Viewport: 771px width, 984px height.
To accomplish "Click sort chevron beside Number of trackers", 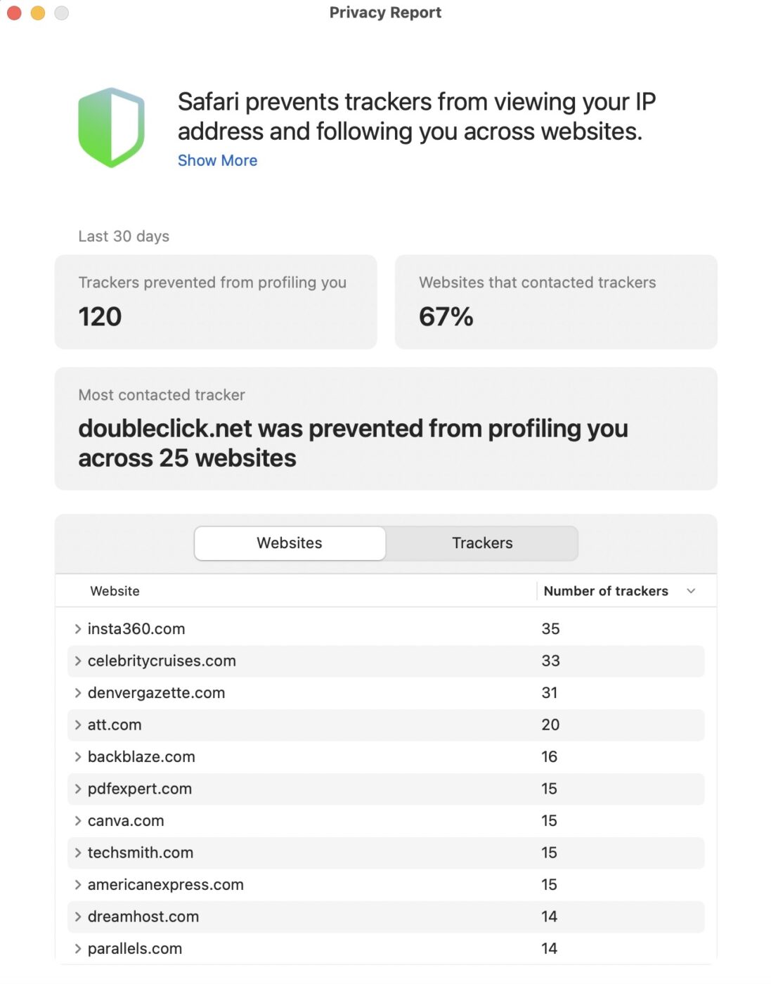I will (x=690, y=591).
